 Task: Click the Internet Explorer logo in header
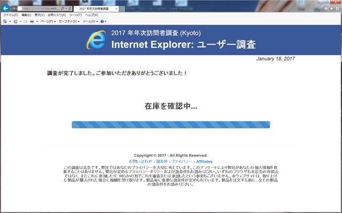coord(96,40)
